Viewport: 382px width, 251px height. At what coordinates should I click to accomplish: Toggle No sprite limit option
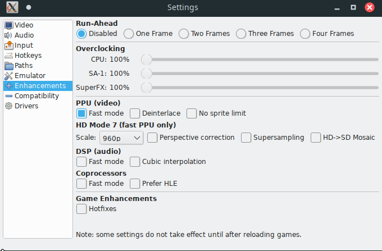[x=192, y=113]
